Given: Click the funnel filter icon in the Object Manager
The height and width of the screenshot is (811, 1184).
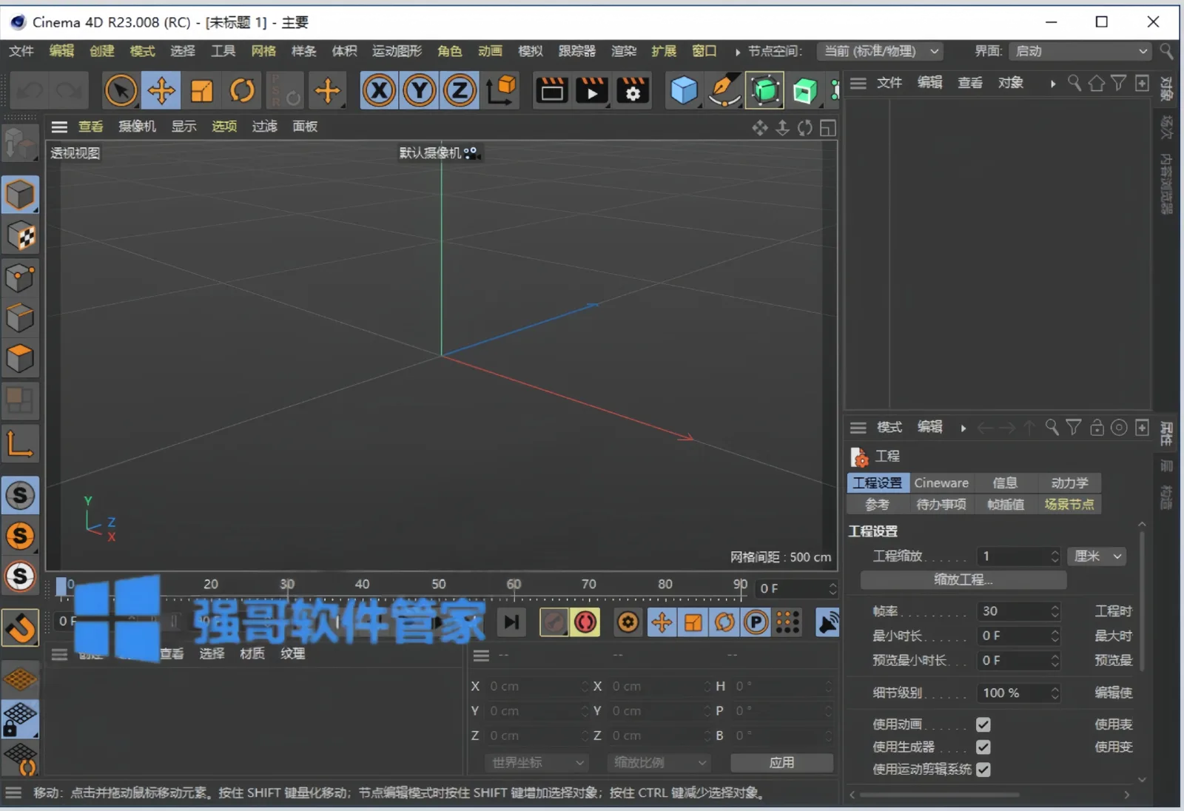Looking at the screenshot, I should 1119,83.
